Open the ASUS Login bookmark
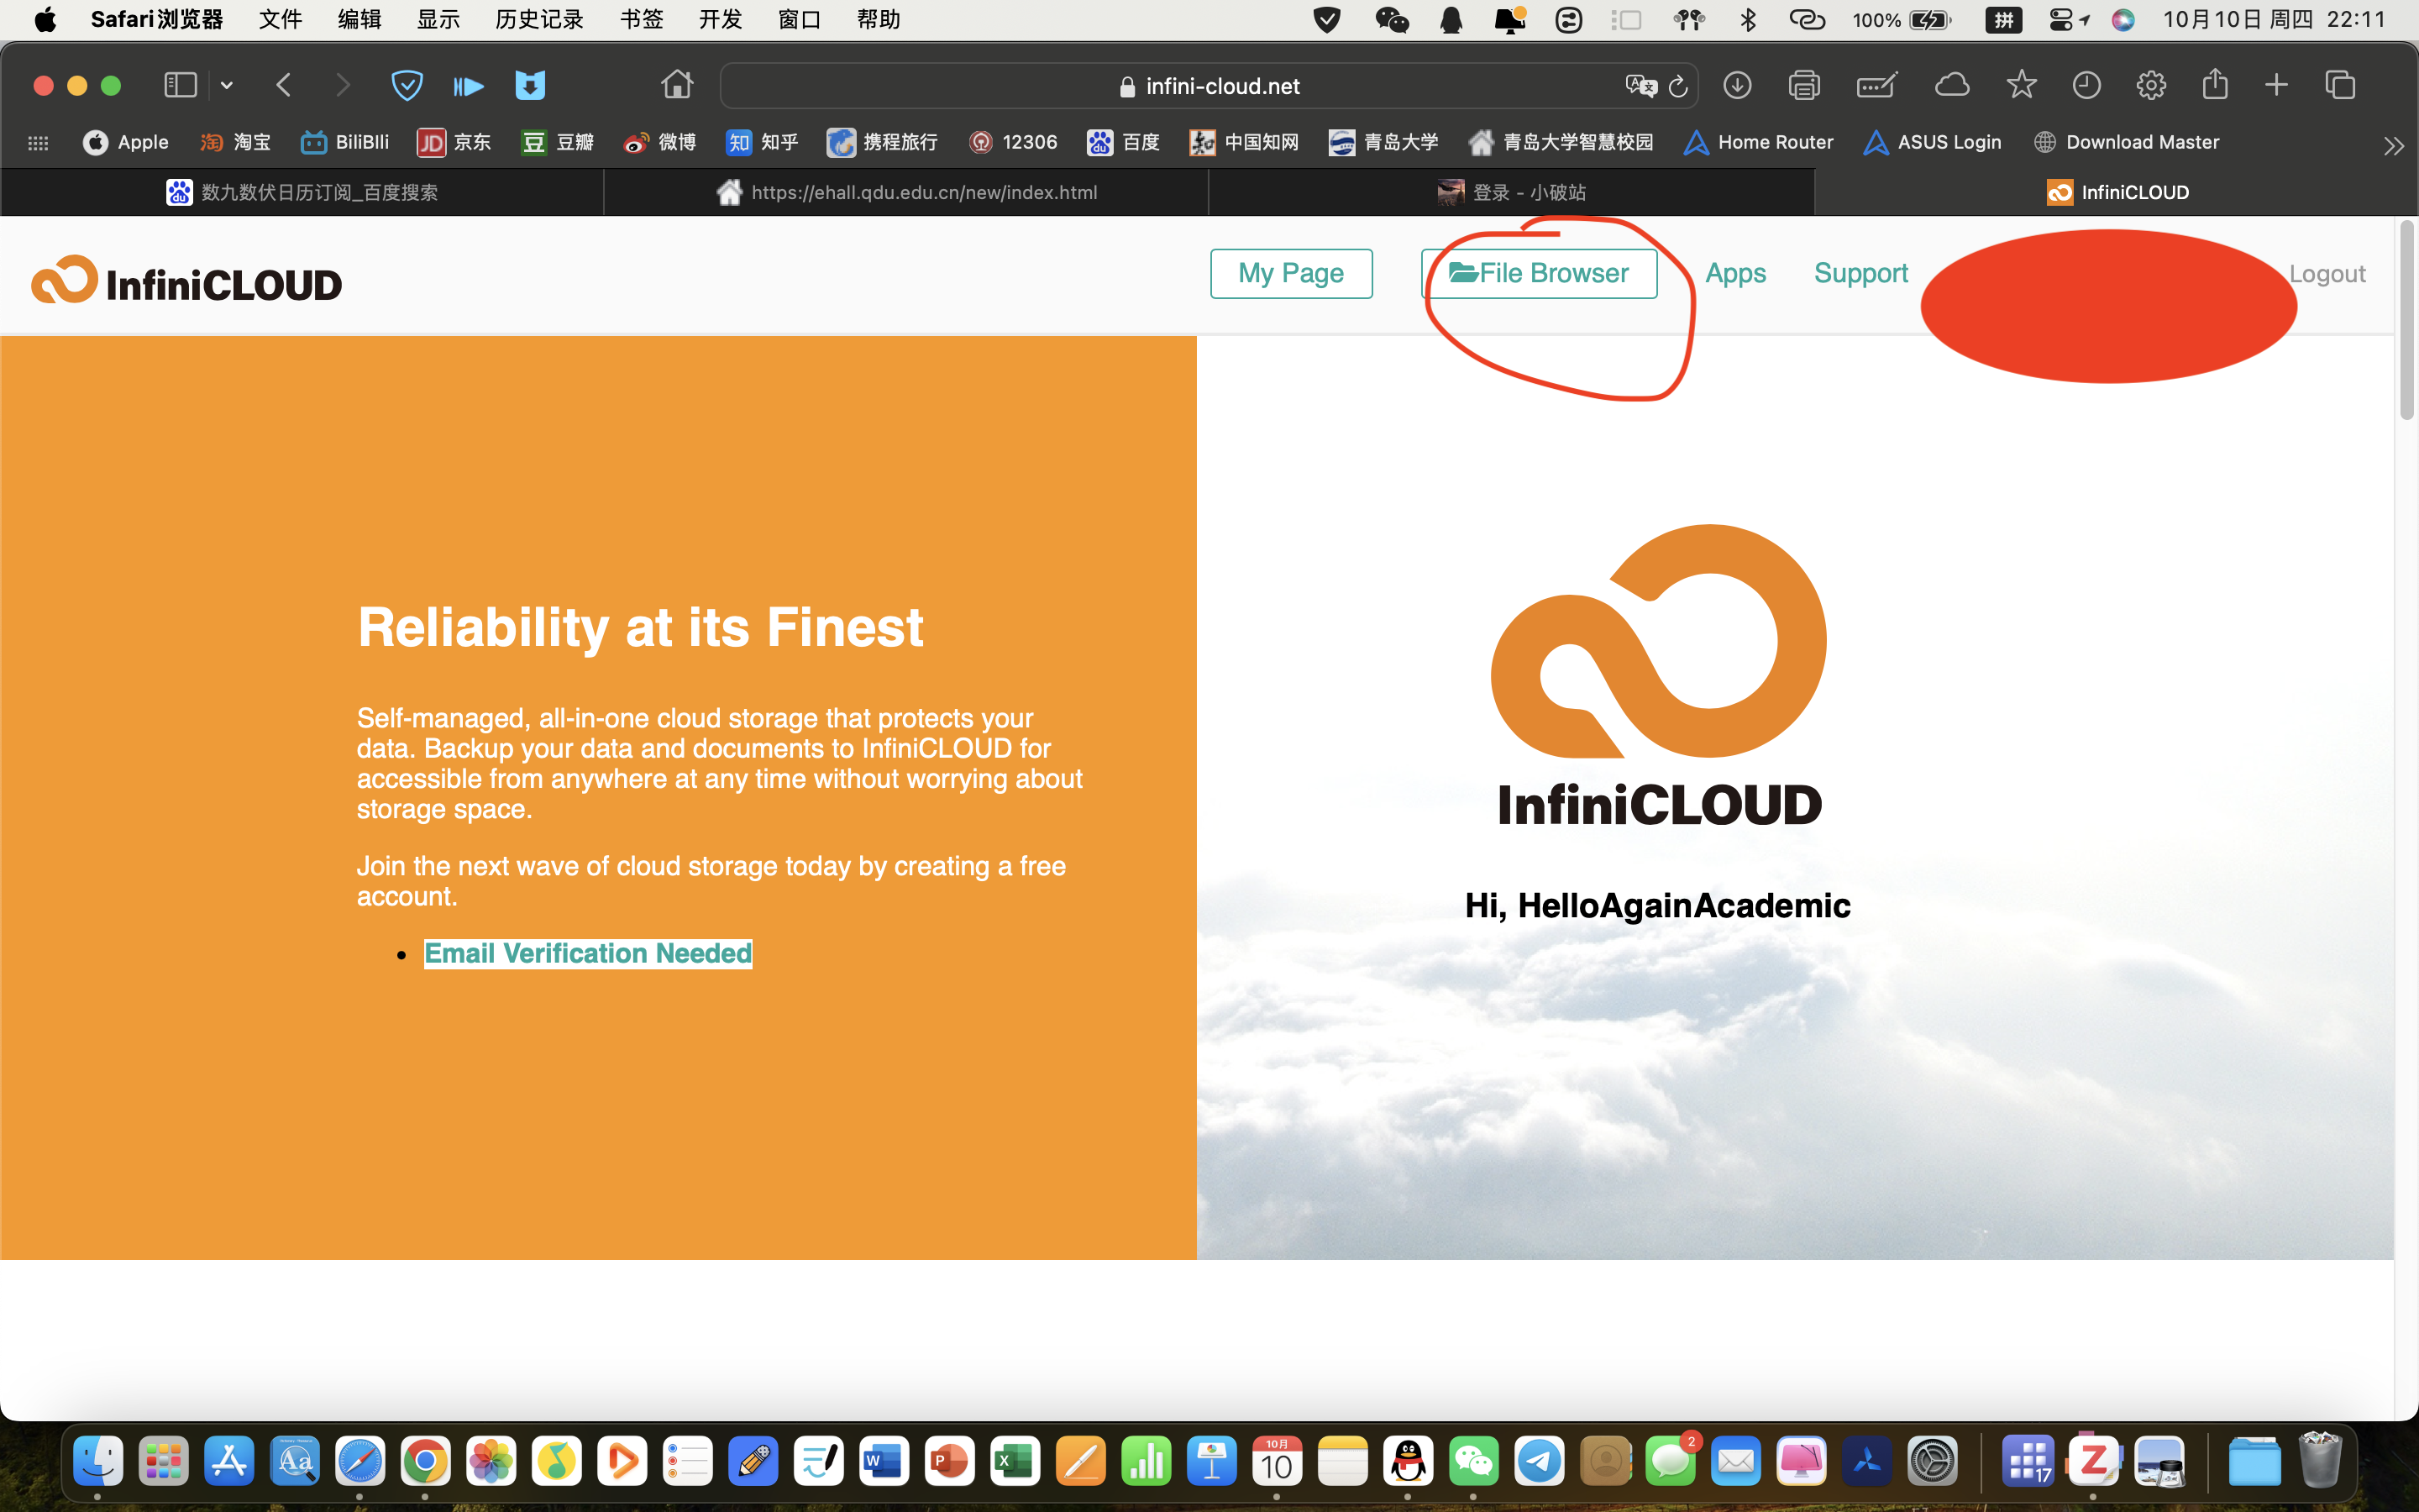The height and width of the screenshot is (1512, 2419). tap(1932, 142)
